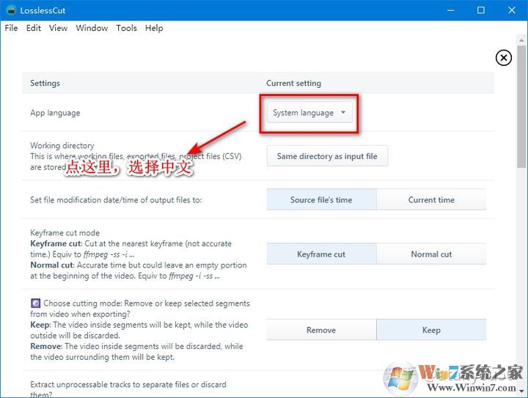Click the Settings column header
This screenshot has width=528, height=398.
45,83
